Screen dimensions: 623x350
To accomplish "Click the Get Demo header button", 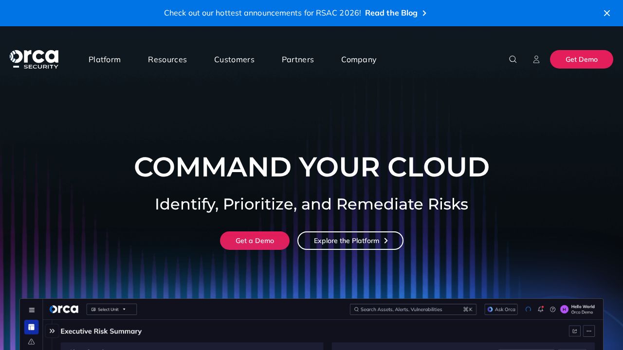I will (x=582, y=59).
